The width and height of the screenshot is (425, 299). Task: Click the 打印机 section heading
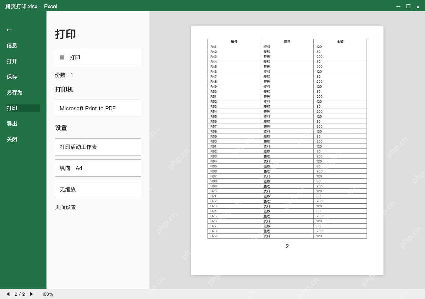pyautogui.click(x=64, y=90)
